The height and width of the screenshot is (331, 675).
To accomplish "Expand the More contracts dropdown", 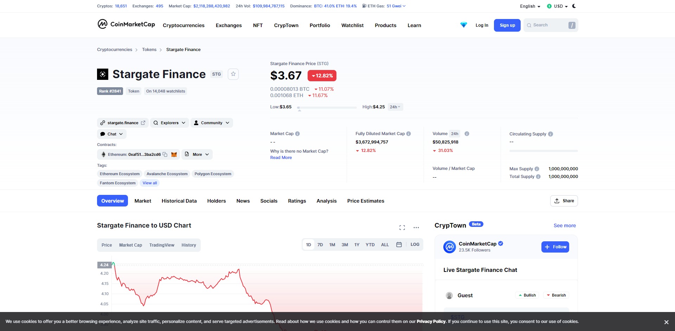I will point(197,154).
